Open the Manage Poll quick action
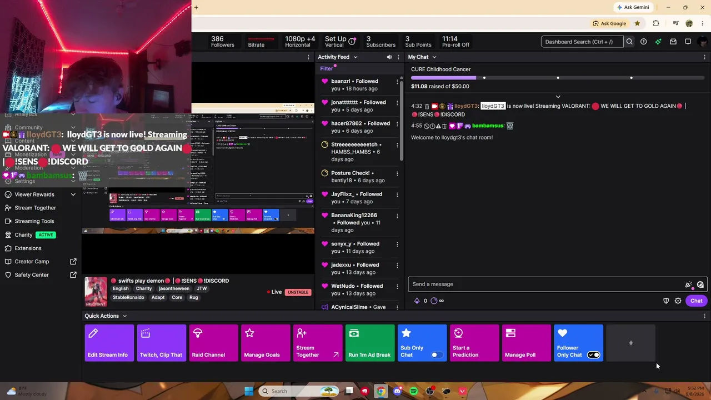711x400 pixels. [527, 343]
